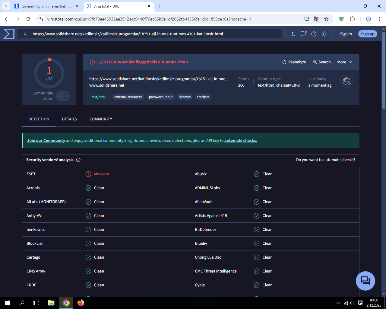Click the globe link icon beside Last Analysis

[x=346, y=81]
